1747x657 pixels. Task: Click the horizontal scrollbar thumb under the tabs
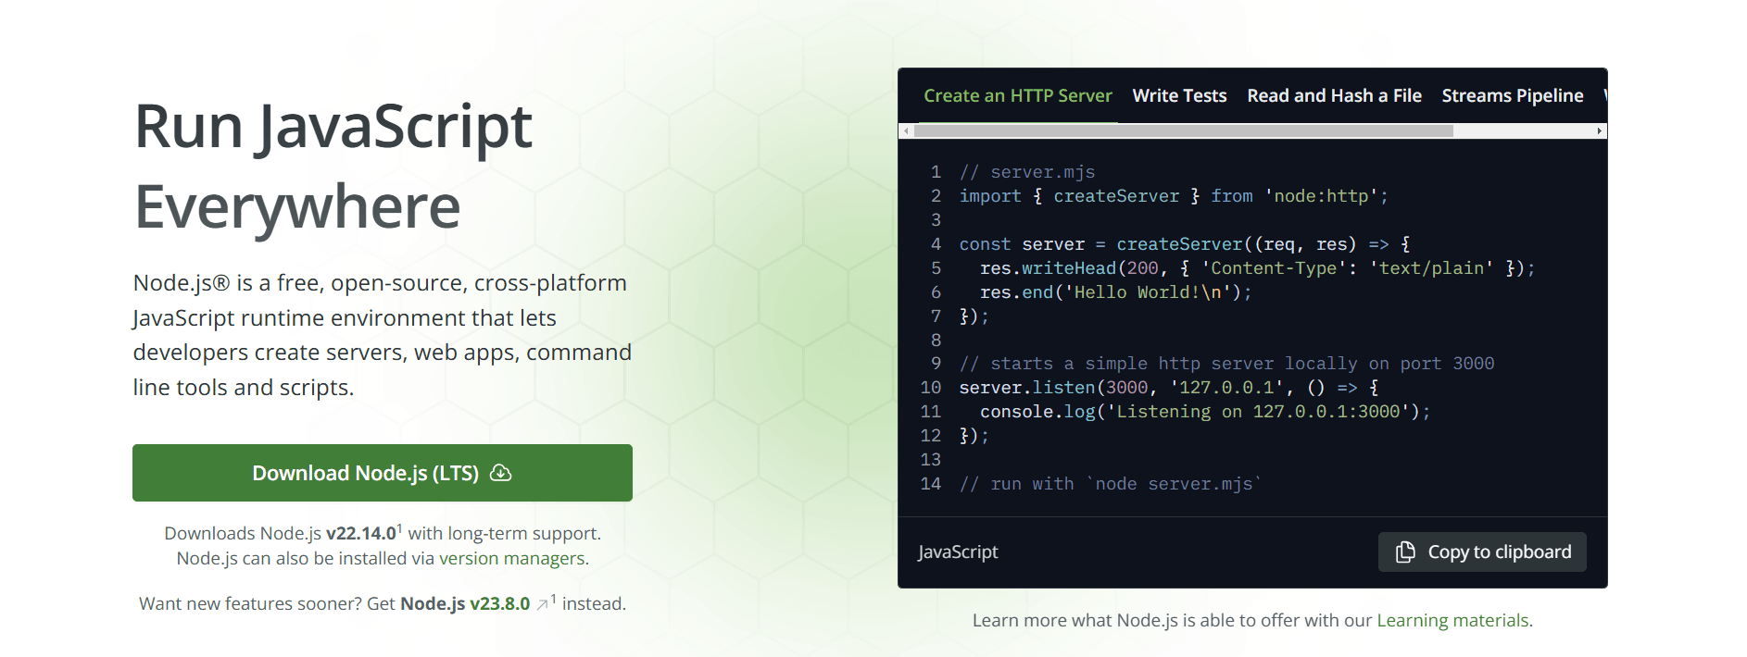point(1184,131)
